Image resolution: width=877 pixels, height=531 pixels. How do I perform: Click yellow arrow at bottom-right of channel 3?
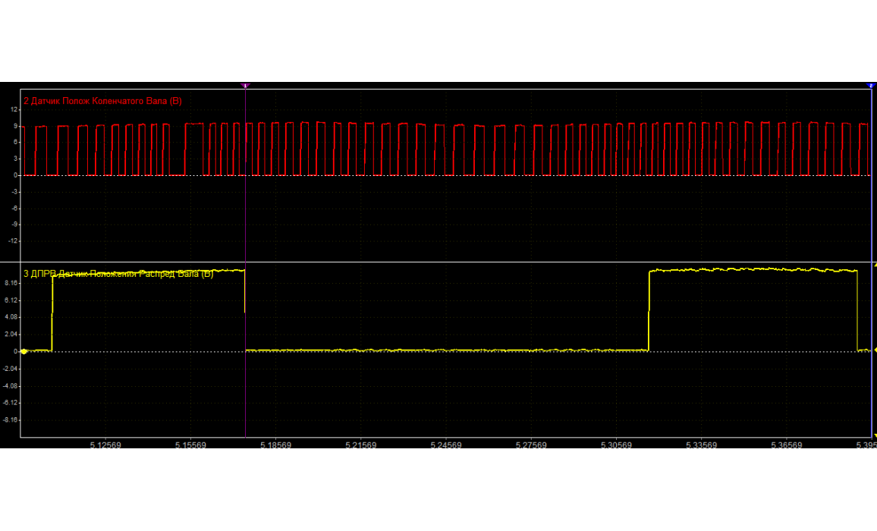coord(874,435)
